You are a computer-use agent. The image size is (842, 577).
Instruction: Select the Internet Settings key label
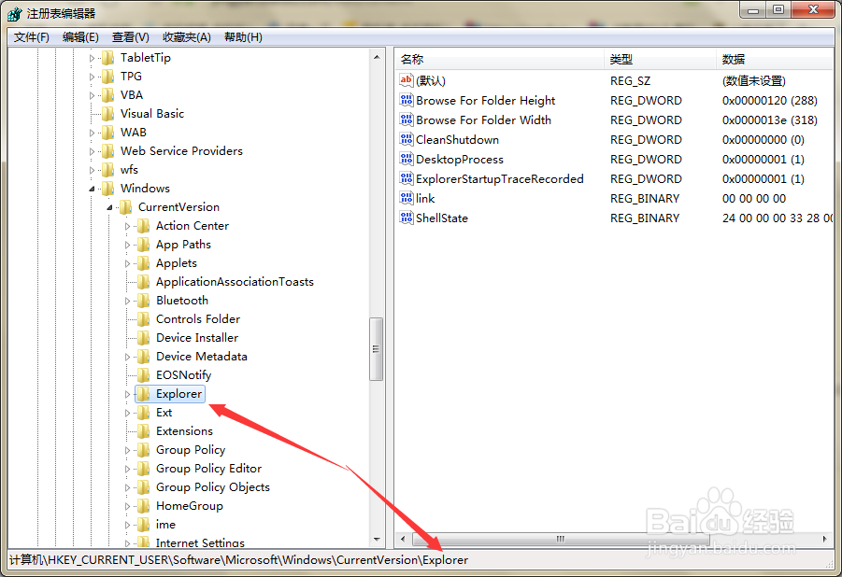(x=200, y=542)
